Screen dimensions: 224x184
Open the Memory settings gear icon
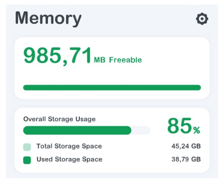pyautogui.click(x=202, y=19)
